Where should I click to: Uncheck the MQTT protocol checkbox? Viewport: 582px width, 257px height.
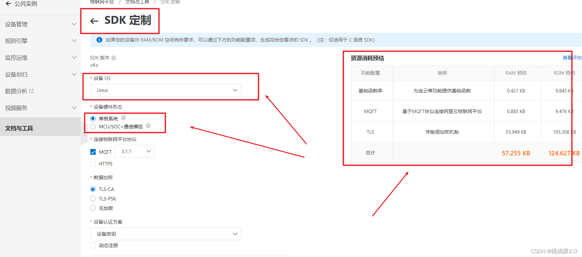tap(93, 152)
